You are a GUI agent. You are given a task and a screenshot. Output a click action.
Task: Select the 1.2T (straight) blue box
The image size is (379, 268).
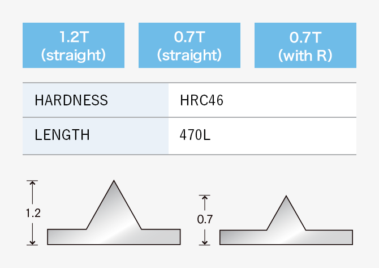pos(74,45)
